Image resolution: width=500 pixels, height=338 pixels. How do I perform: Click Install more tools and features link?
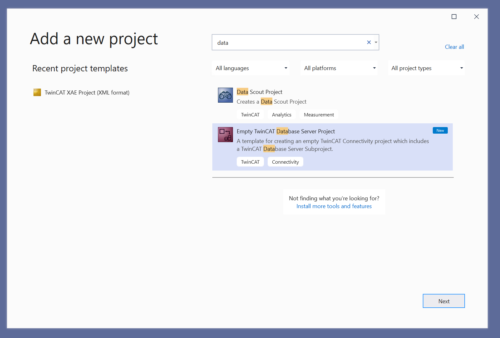click(334, 206)
